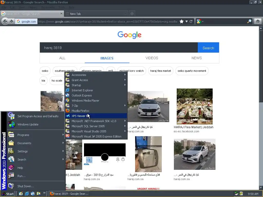Open the HARAJ Flea Market Jeddah thumbnail

[x=195, y=106]
